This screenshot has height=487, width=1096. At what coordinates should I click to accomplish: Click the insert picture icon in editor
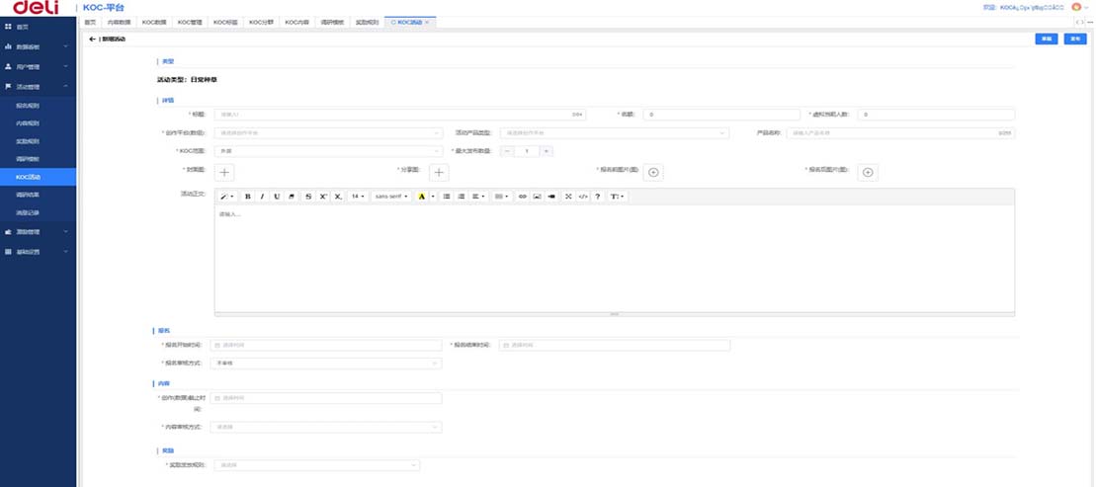(x=537, y=197)
